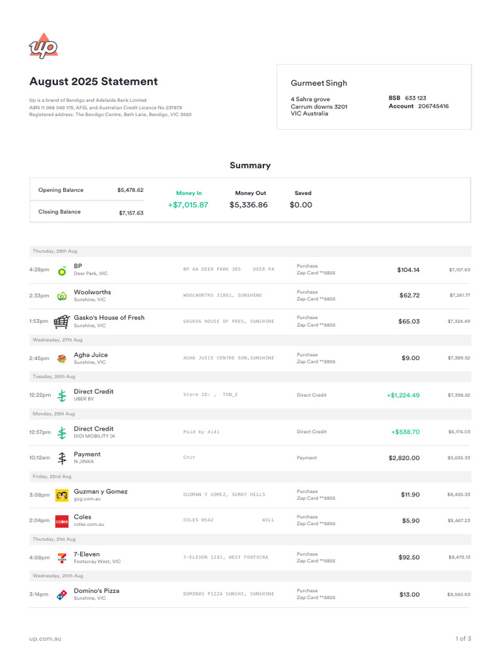Click the BP merchant icon

pos(62,270)
